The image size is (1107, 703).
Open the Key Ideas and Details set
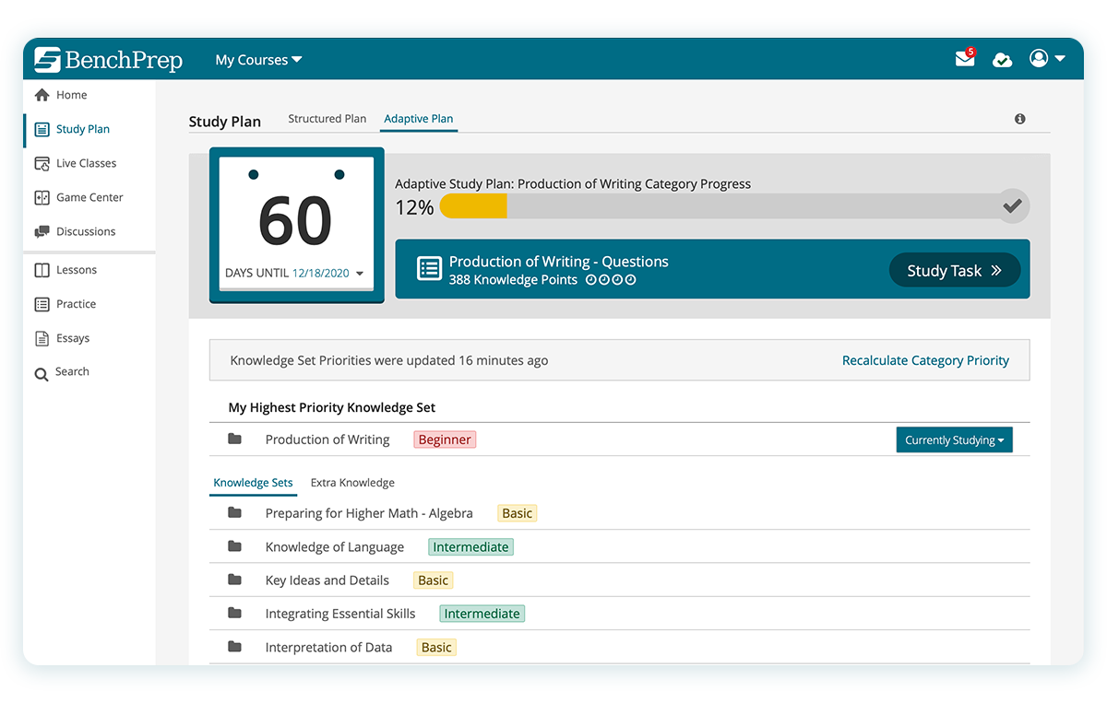327,580
